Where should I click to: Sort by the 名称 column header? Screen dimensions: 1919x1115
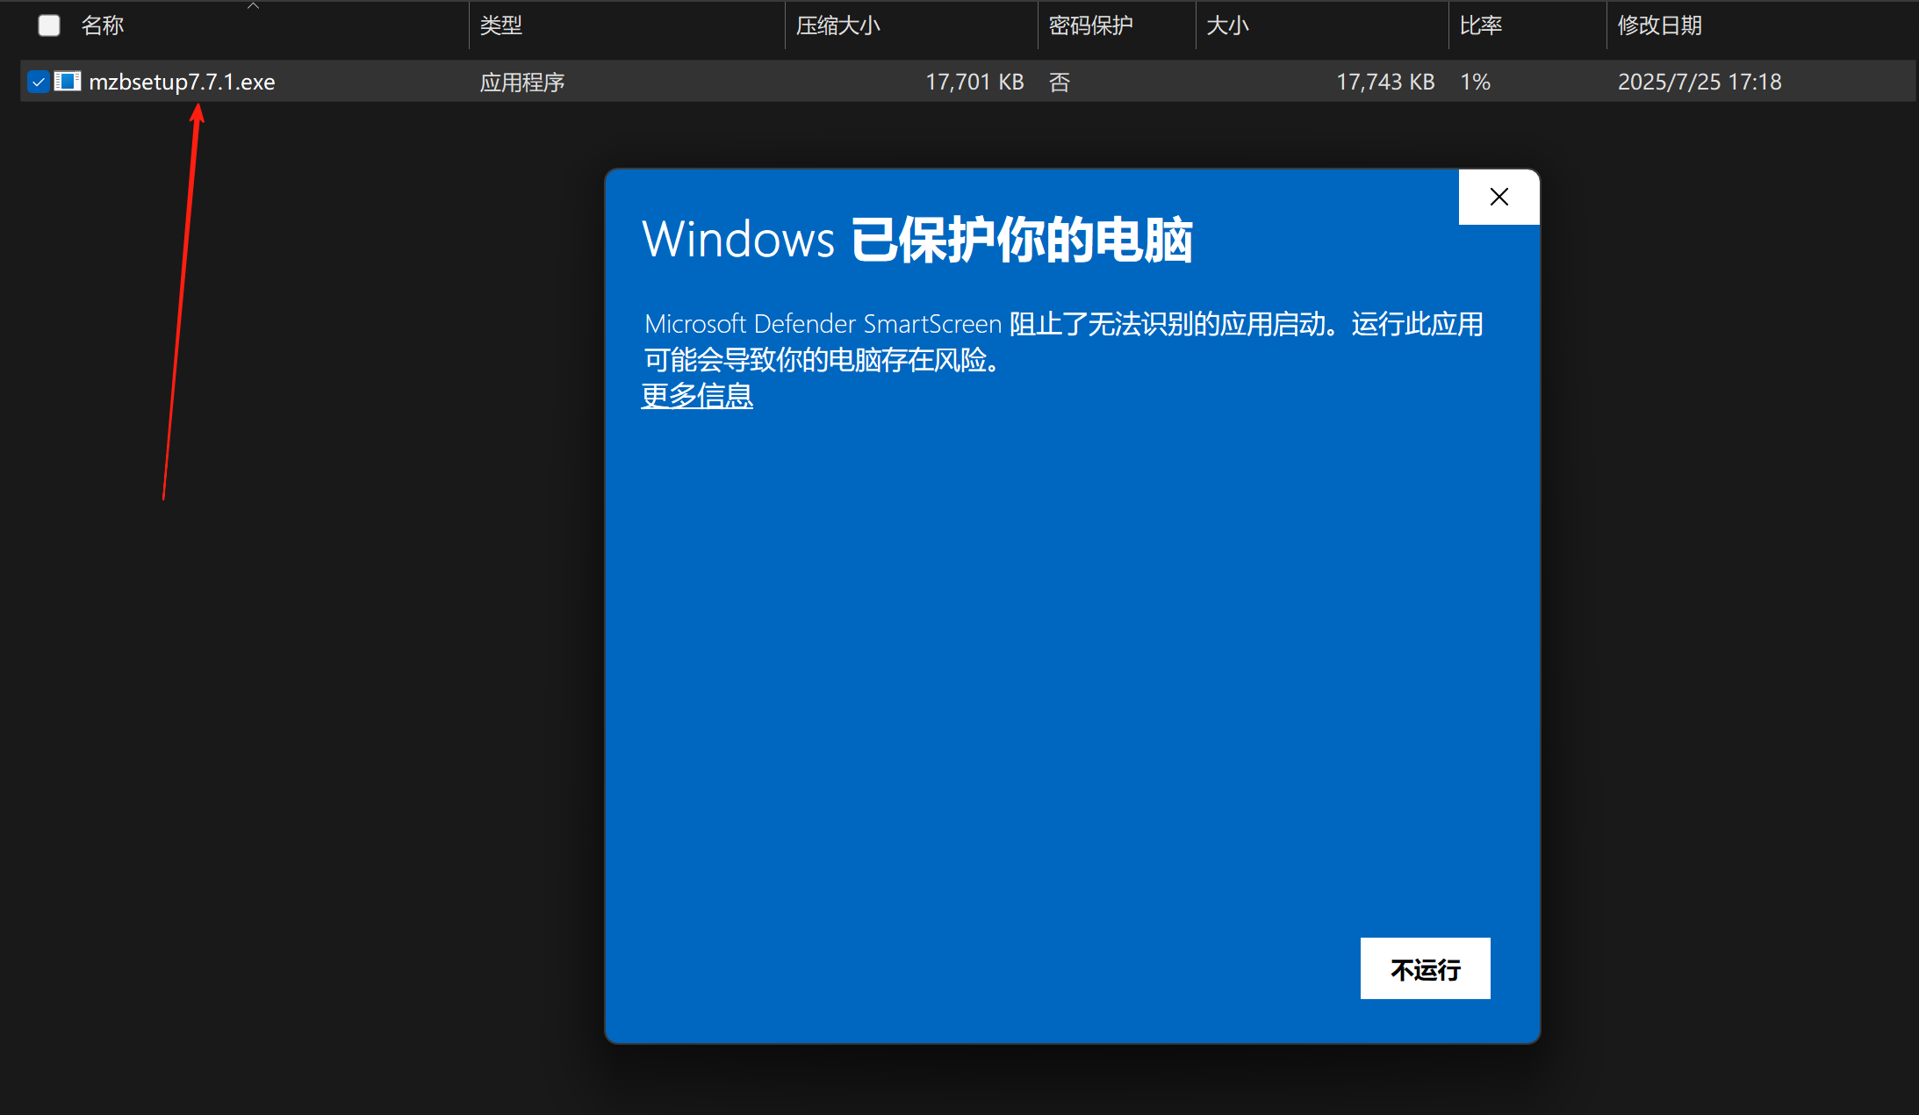pyautogui.click(x=103, y=25)
